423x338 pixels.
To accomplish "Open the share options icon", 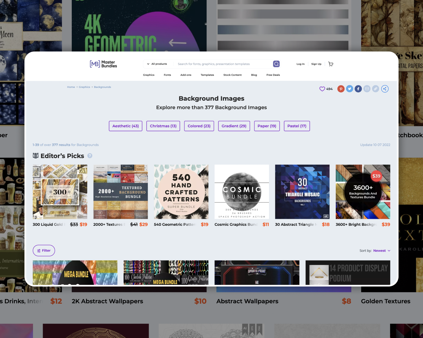I will 385,89.
